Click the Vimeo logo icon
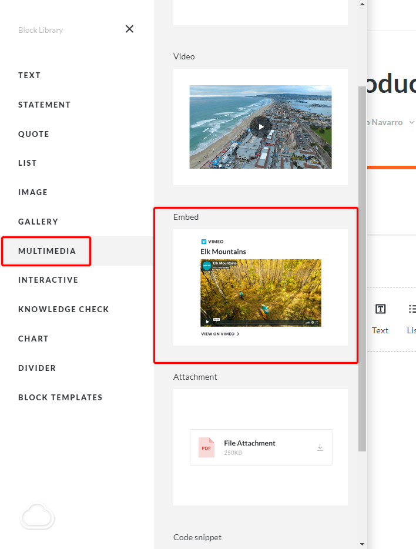416x549 pixels. (x=204, y=242)
